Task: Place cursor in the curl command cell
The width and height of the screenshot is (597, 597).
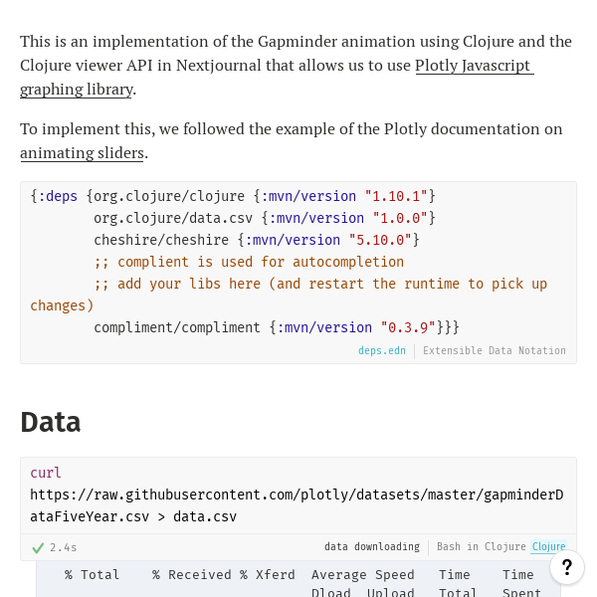Action: coord(298,495)
